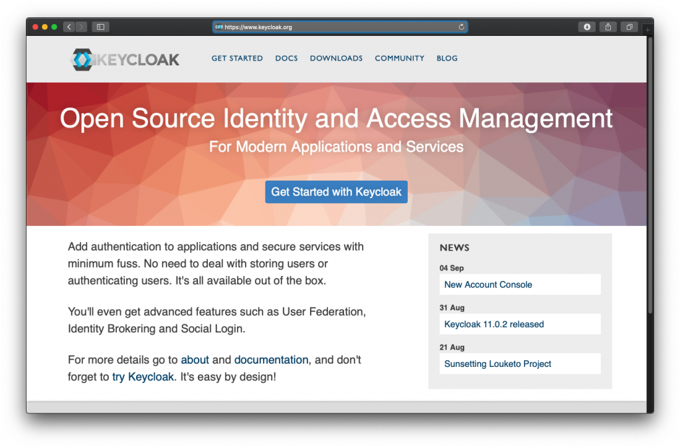Click the try Keycloak link
The height and width of the screenshot is (448, 680).
(143, 377)
